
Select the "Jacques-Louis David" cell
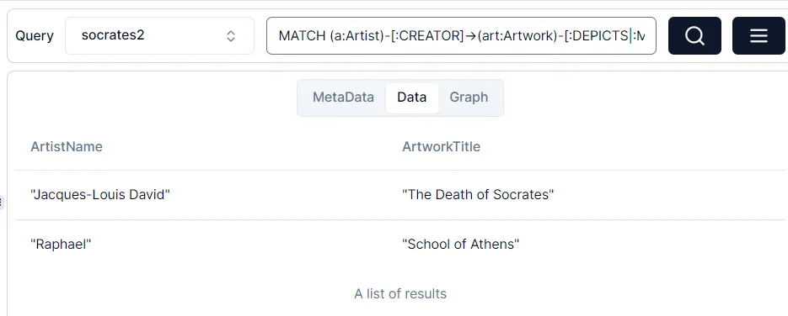(x=100, y=194)
